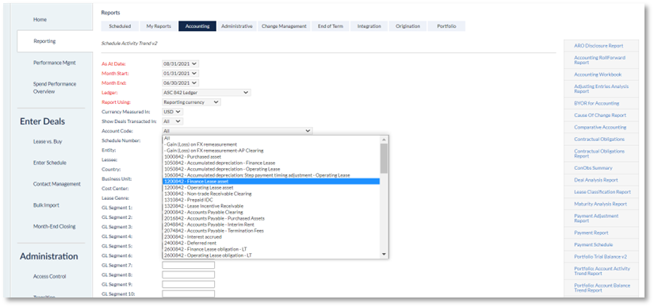Switch to Integration tab

(x=369, y=26)
